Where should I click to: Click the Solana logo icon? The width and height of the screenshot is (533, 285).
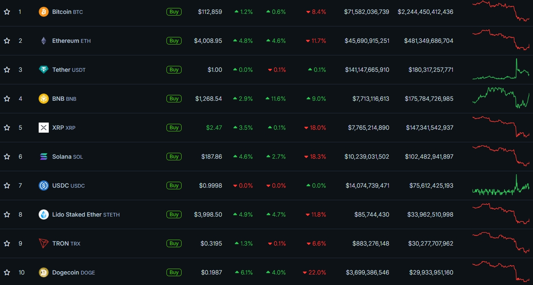pyautogui.click(x=44, y=157)
